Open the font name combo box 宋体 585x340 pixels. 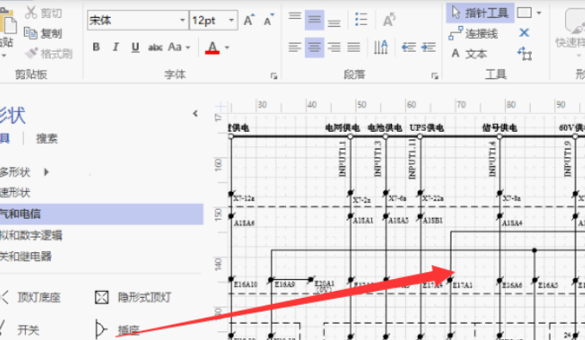click(x=137, y=20)
